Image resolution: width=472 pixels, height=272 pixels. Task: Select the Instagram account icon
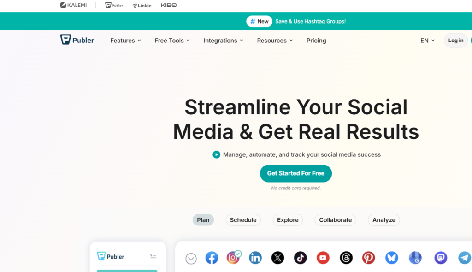coord(233,258)
